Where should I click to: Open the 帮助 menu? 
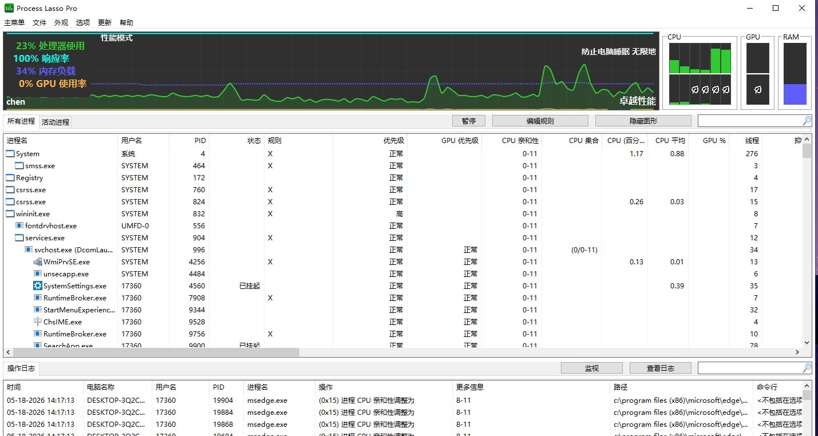127,23
